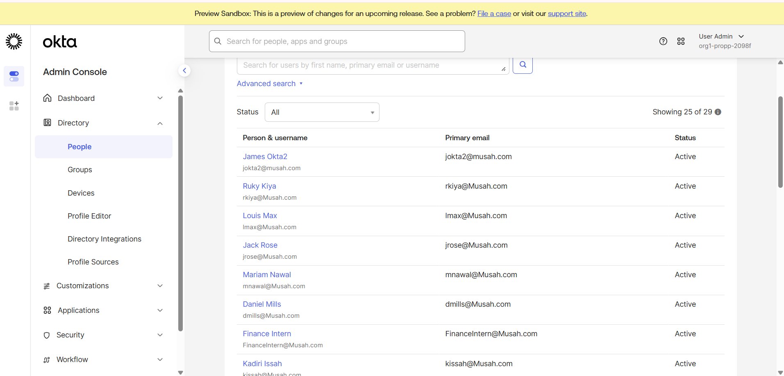Click the Customizations sliders icon
This screenshot has height=376, width=784.
coord(47,286)
